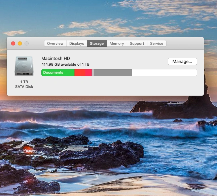Select the Storage tab
This screenshot has height=196, width=217.
(x=97, y=43)
